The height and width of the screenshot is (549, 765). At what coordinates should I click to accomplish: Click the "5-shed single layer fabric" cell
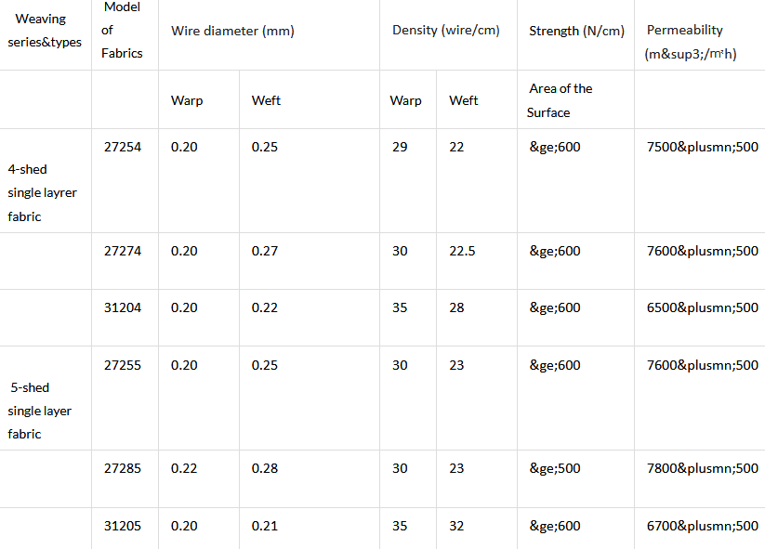[40, 411]
